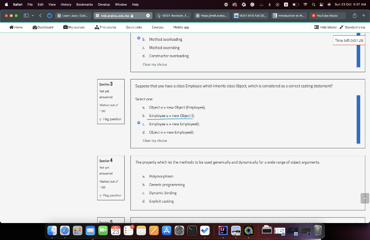Open the Home link in Moodle navbar
Image resolution: width=370 pixels, height=240 pixels.
[16, 27]
